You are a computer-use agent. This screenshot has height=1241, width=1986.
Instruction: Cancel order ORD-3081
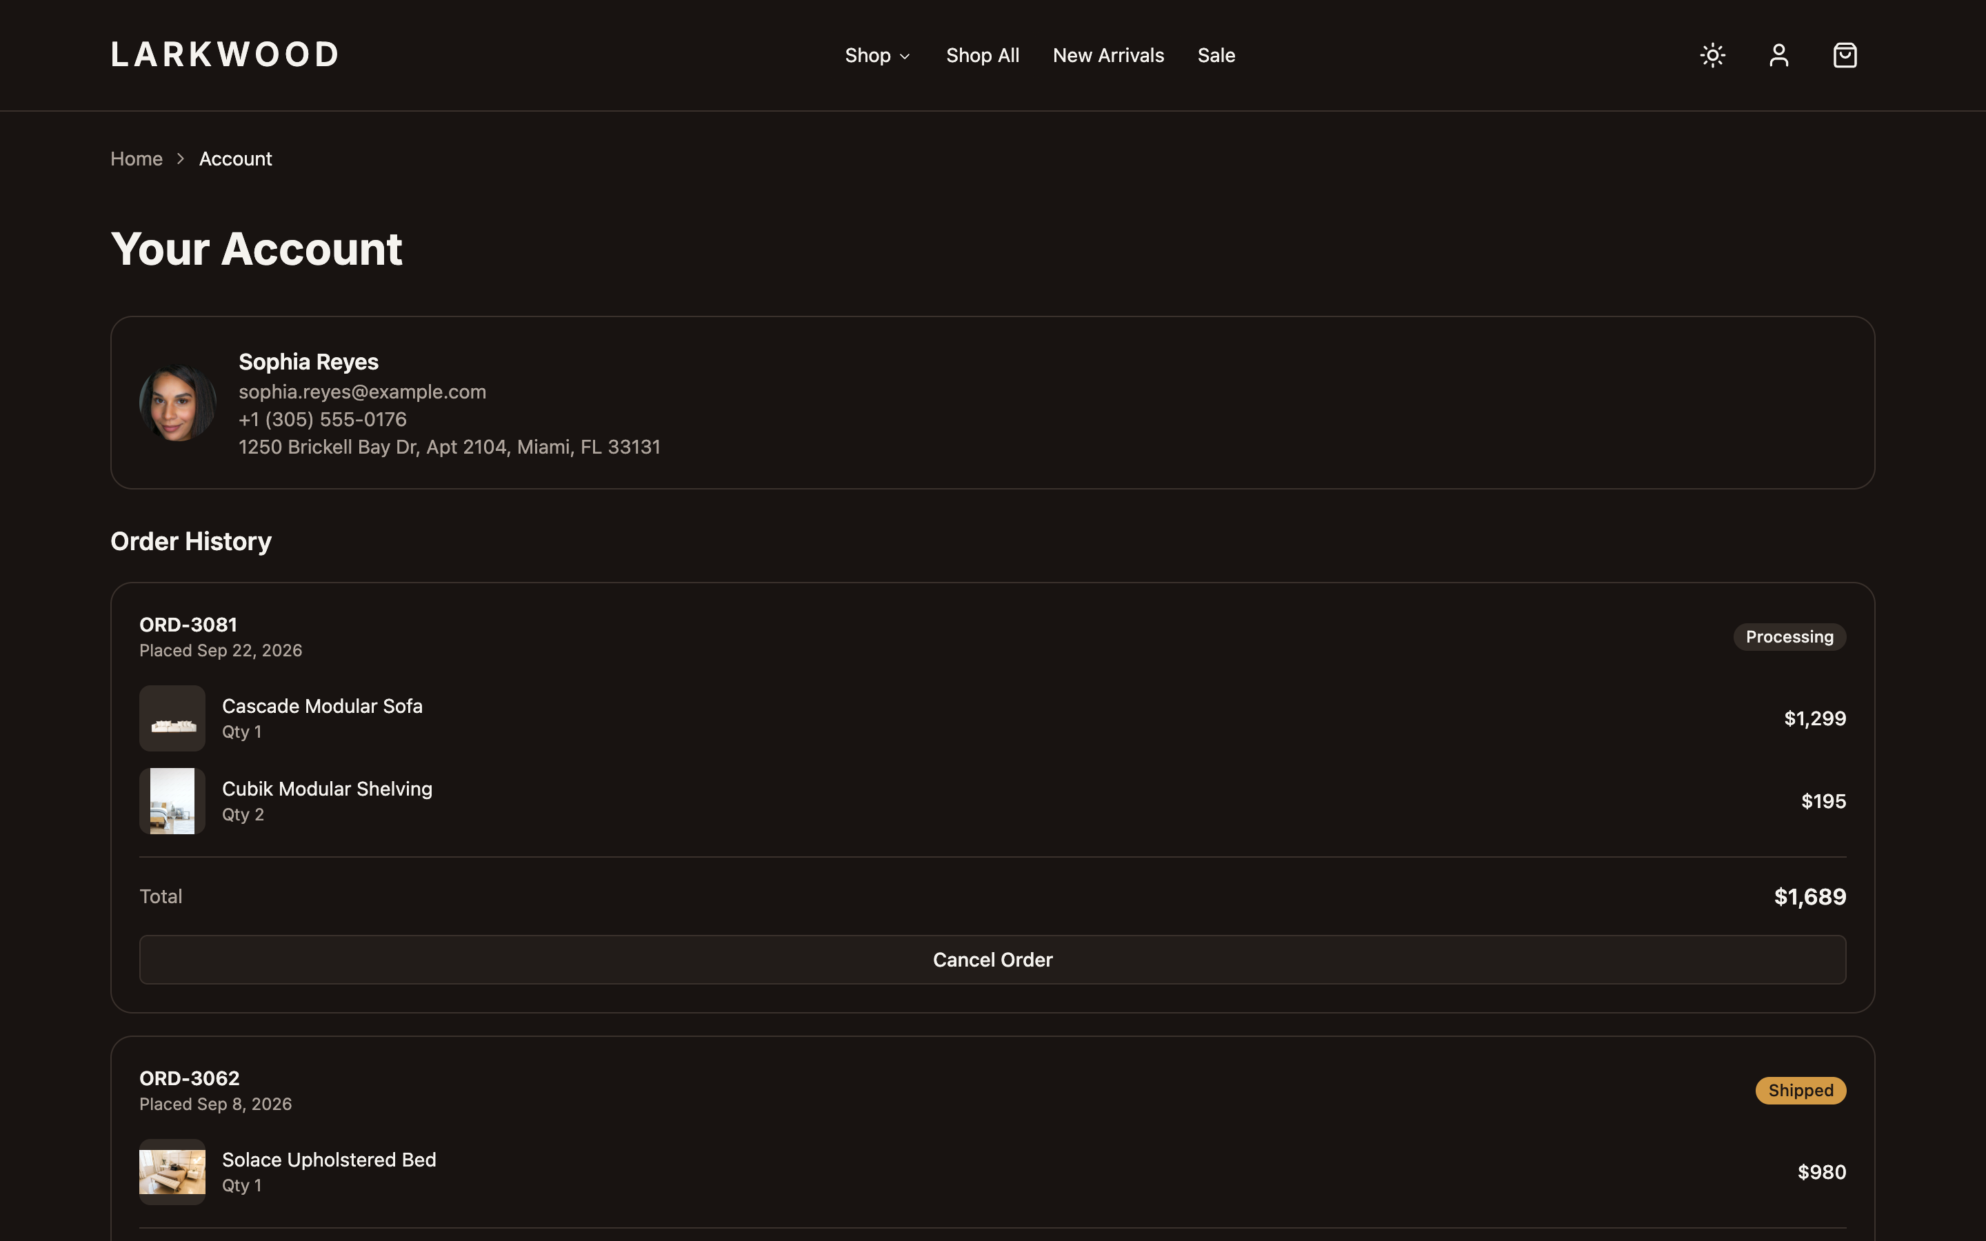tap(992, 960)
